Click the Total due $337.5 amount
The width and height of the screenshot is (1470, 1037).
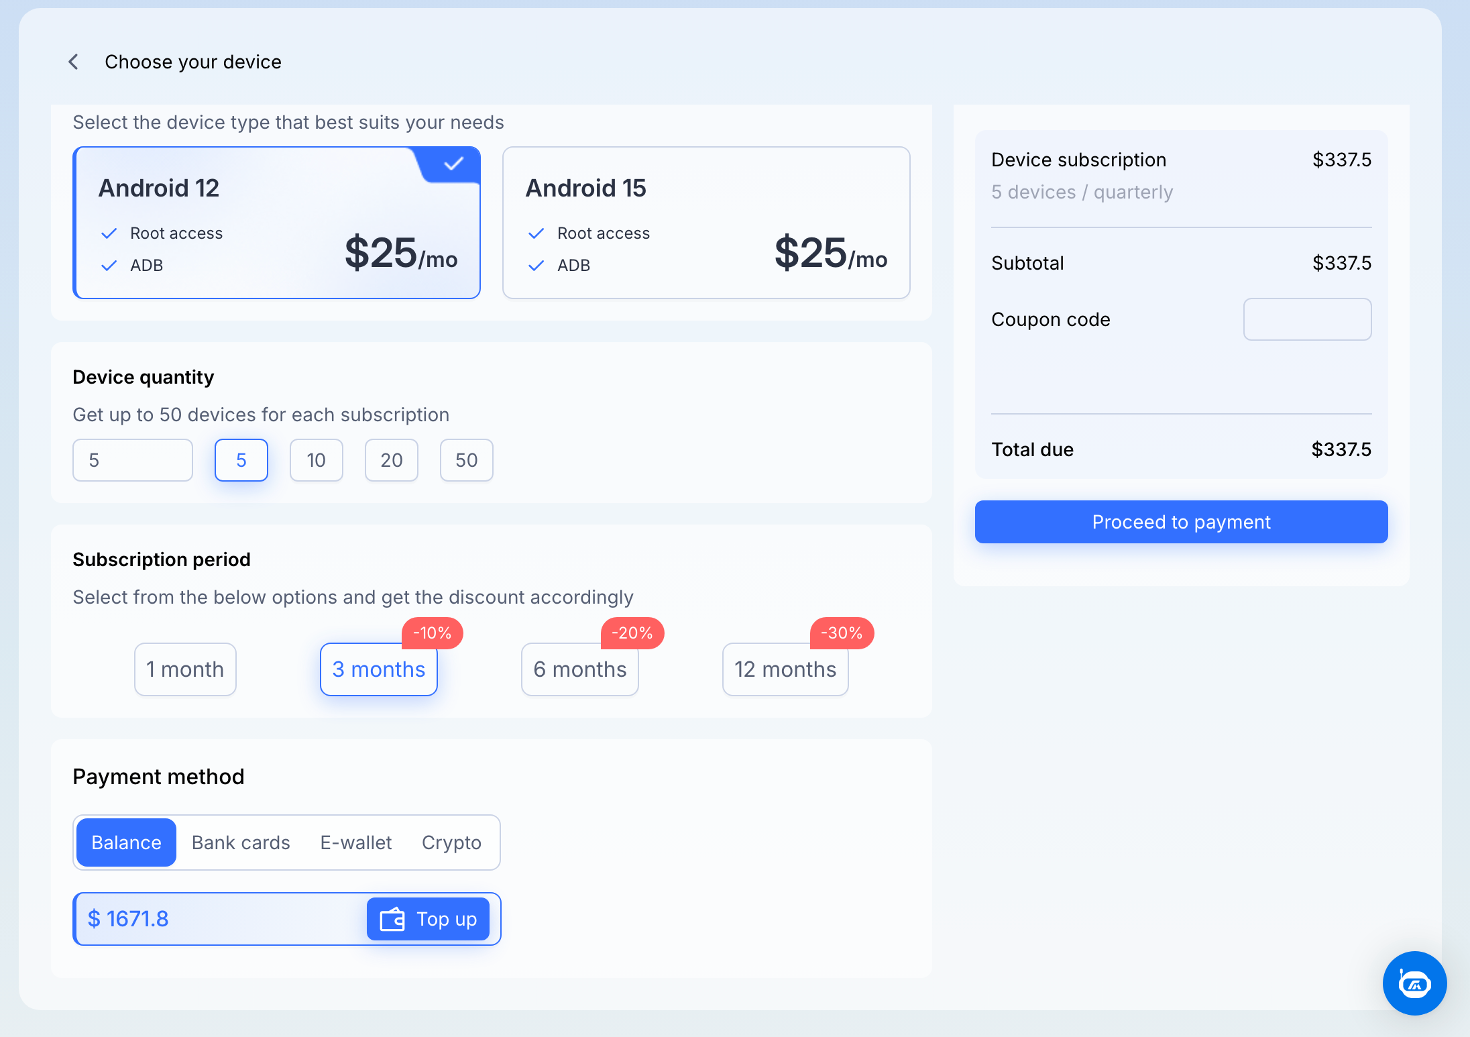coord(1341,449)
